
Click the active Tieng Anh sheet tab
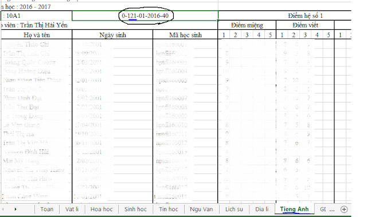[x=294, y=209]
